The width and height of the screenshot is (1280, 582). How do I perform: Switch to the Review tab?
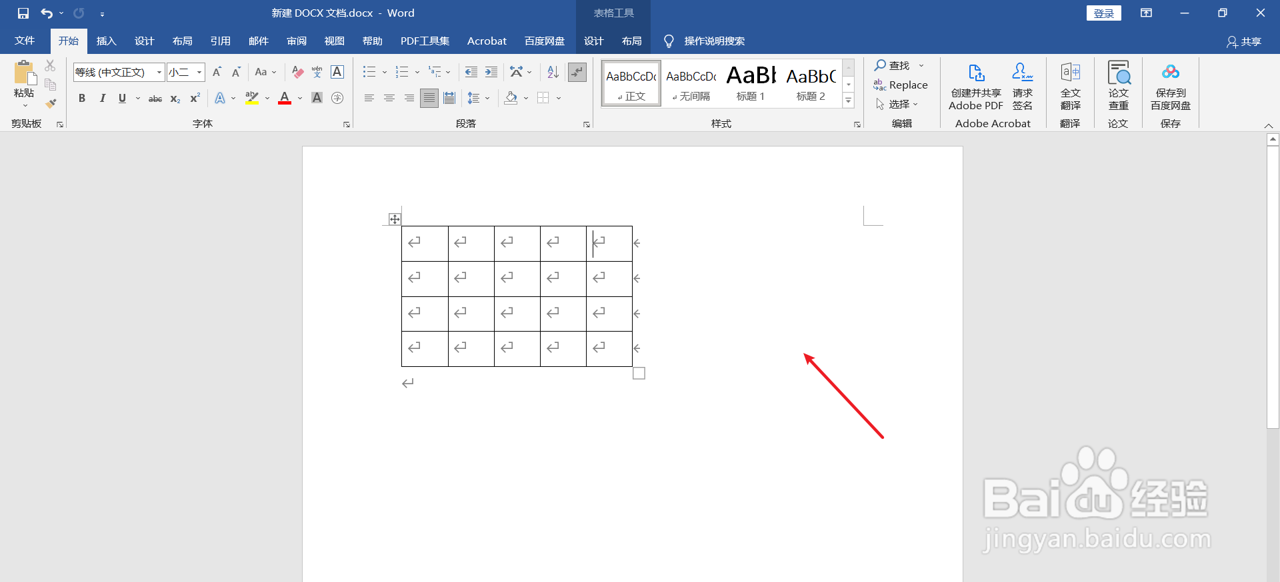(297, 41)
